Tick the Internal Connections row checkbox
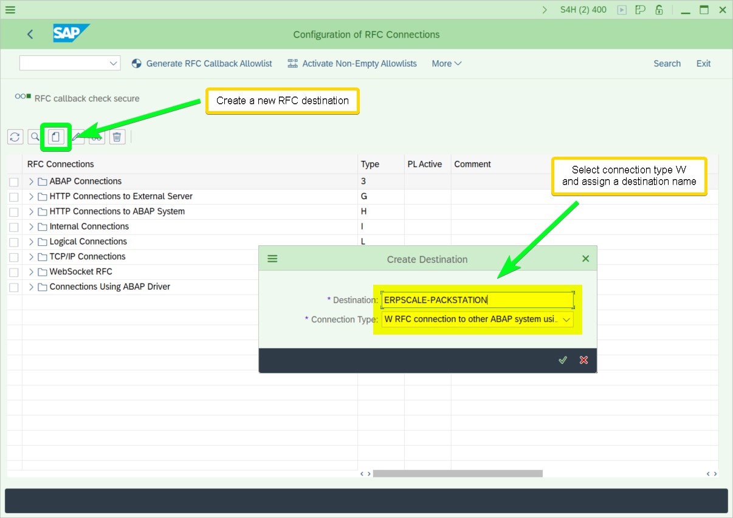This screenshot has width=733, height=518. pos(14,227)
